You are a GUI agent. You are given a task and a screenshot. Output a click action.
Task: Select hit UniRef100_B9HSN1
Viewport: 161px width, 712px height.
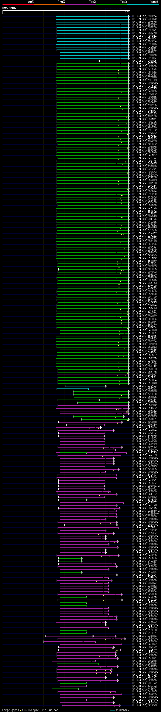(x=144, y=30)
